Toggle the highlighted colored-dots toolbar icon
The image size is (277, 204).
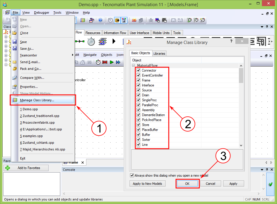tap(124, 20)
